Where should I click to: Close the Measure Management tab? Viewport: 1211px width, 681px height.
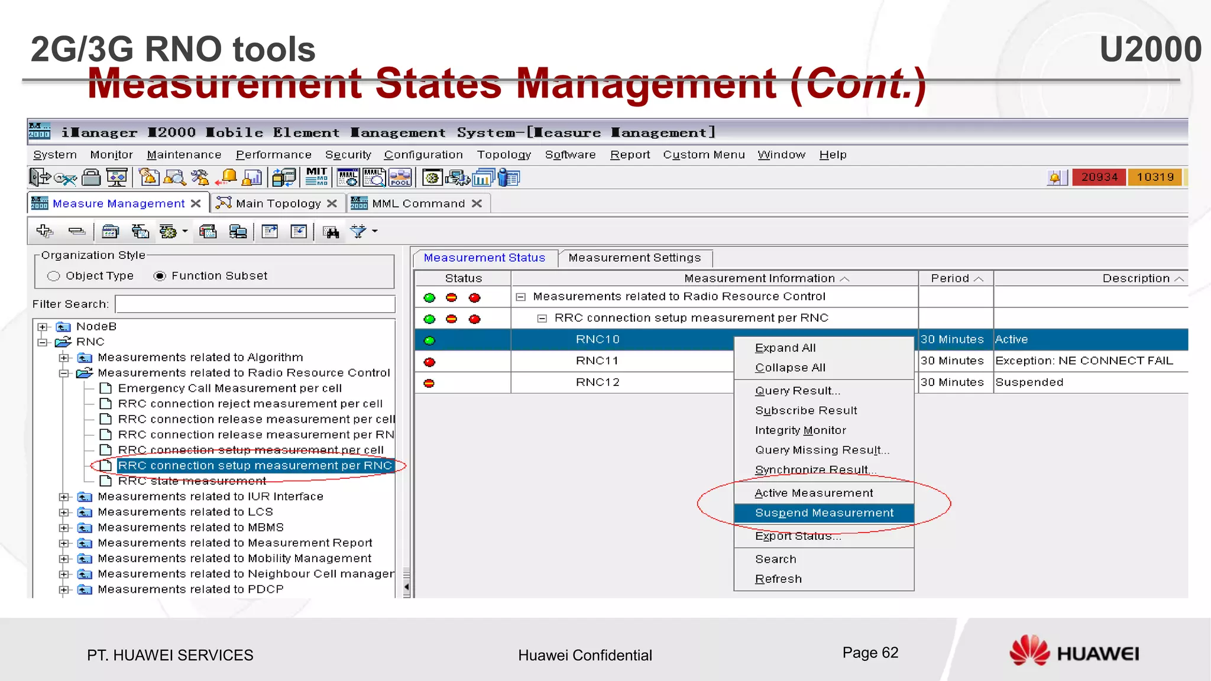click(x=196, y=203)
